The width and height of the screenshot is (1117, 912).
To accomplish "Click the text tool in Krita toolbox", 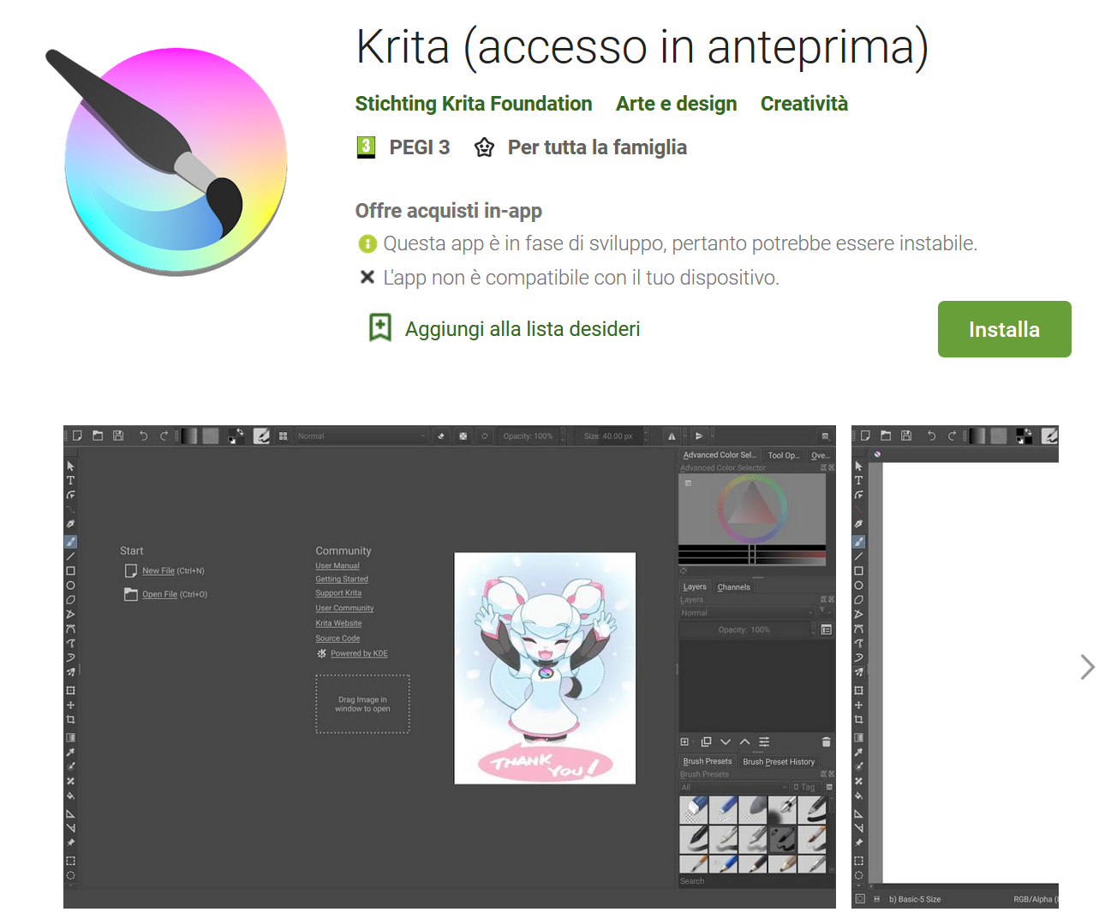I will pos(71,481).
